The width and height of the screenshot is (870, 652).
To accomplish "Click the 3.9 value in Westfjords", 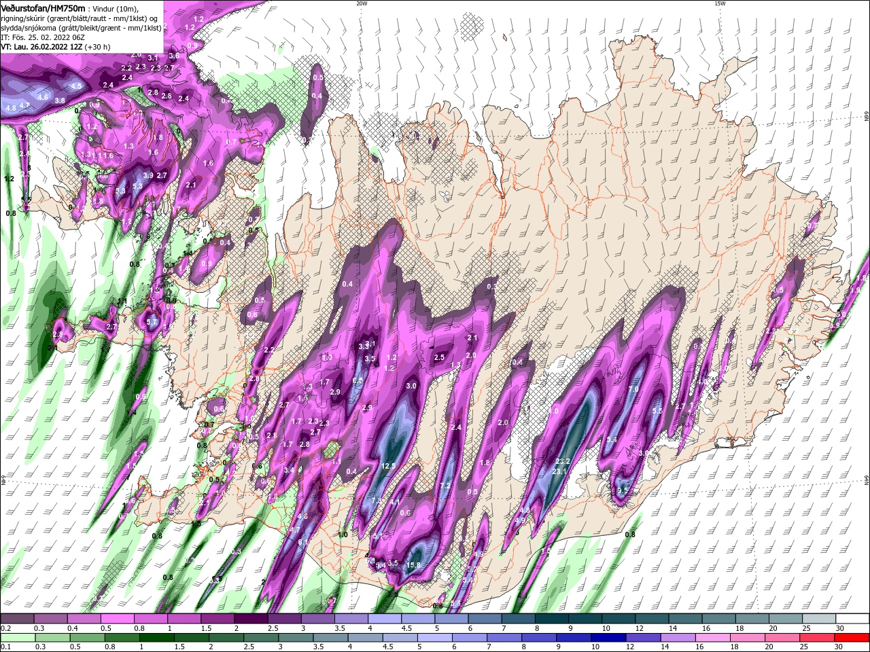I will click(148, 175).
